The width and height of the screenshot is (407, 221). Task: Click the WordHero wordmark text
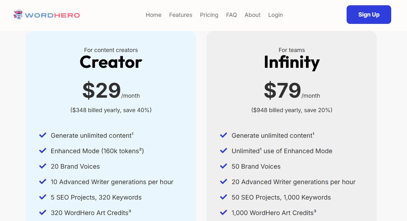click(53, 15)
